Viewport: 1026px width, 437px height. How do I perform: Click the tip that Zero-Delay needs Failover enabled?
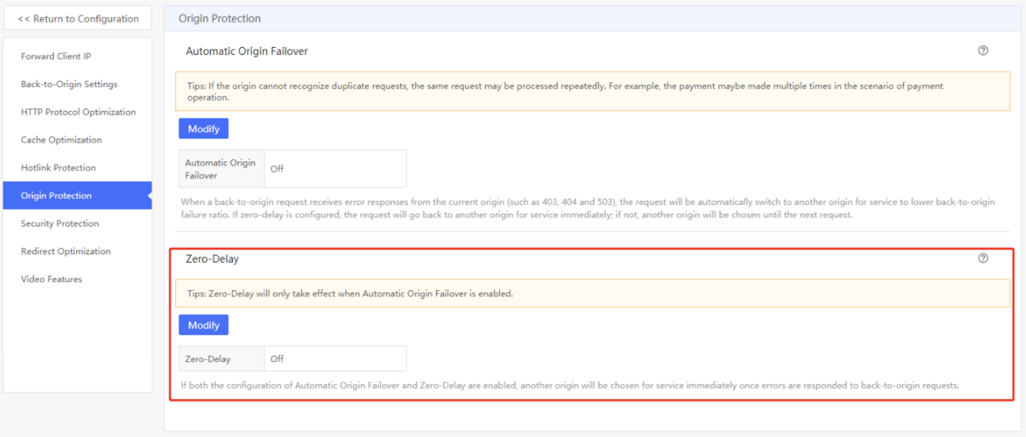click(x=593, y=293)
